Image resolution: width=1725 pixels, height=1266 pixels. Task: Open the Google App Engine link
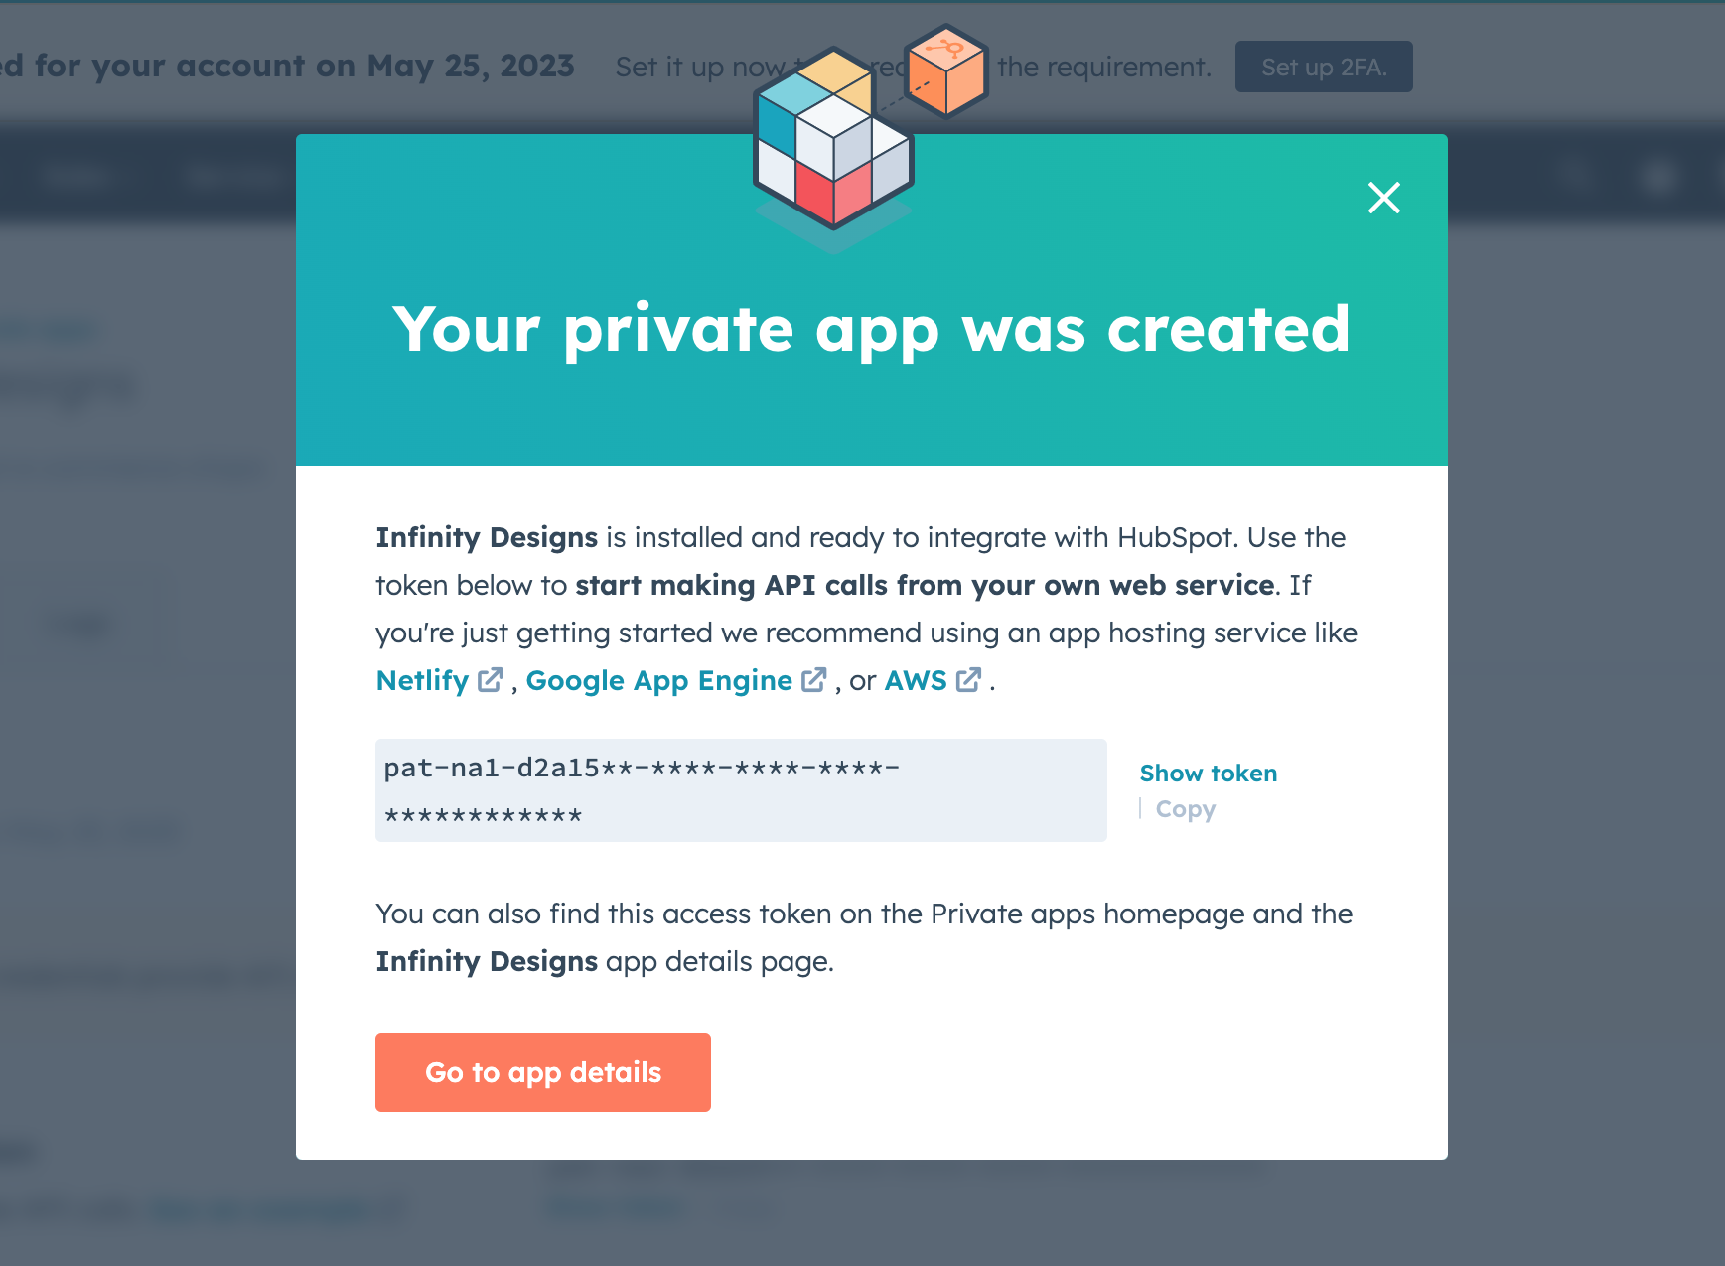pos(658,681)
